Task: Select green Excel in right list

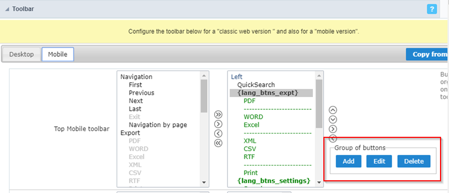Action: click(x=251, y=125)
